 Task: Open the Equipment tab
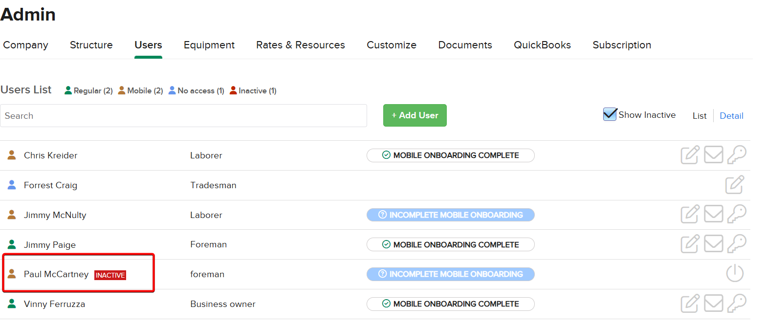[x=209, y=45]
